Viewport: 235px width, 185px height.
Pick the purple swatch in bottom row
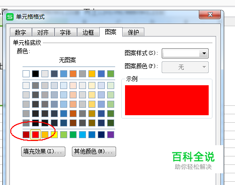[110, 134]
